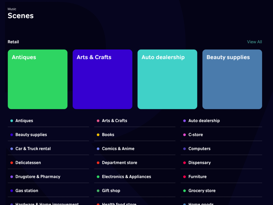Go to the Computers scene

point(221,149)
